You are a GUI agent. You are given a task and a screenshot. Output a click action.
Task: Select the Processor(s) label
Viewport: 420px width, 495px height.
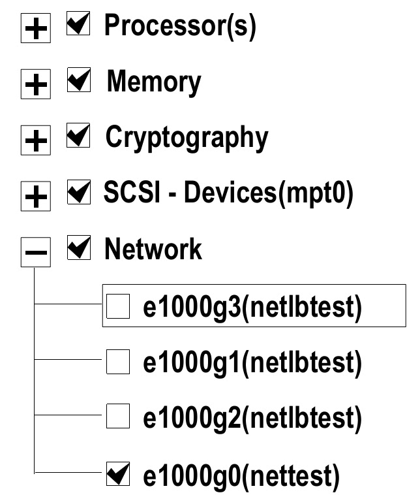click(180, 26)
